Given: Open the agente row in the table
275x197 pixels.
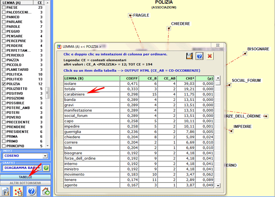Looking at the screenshot, I should (139, 185).
